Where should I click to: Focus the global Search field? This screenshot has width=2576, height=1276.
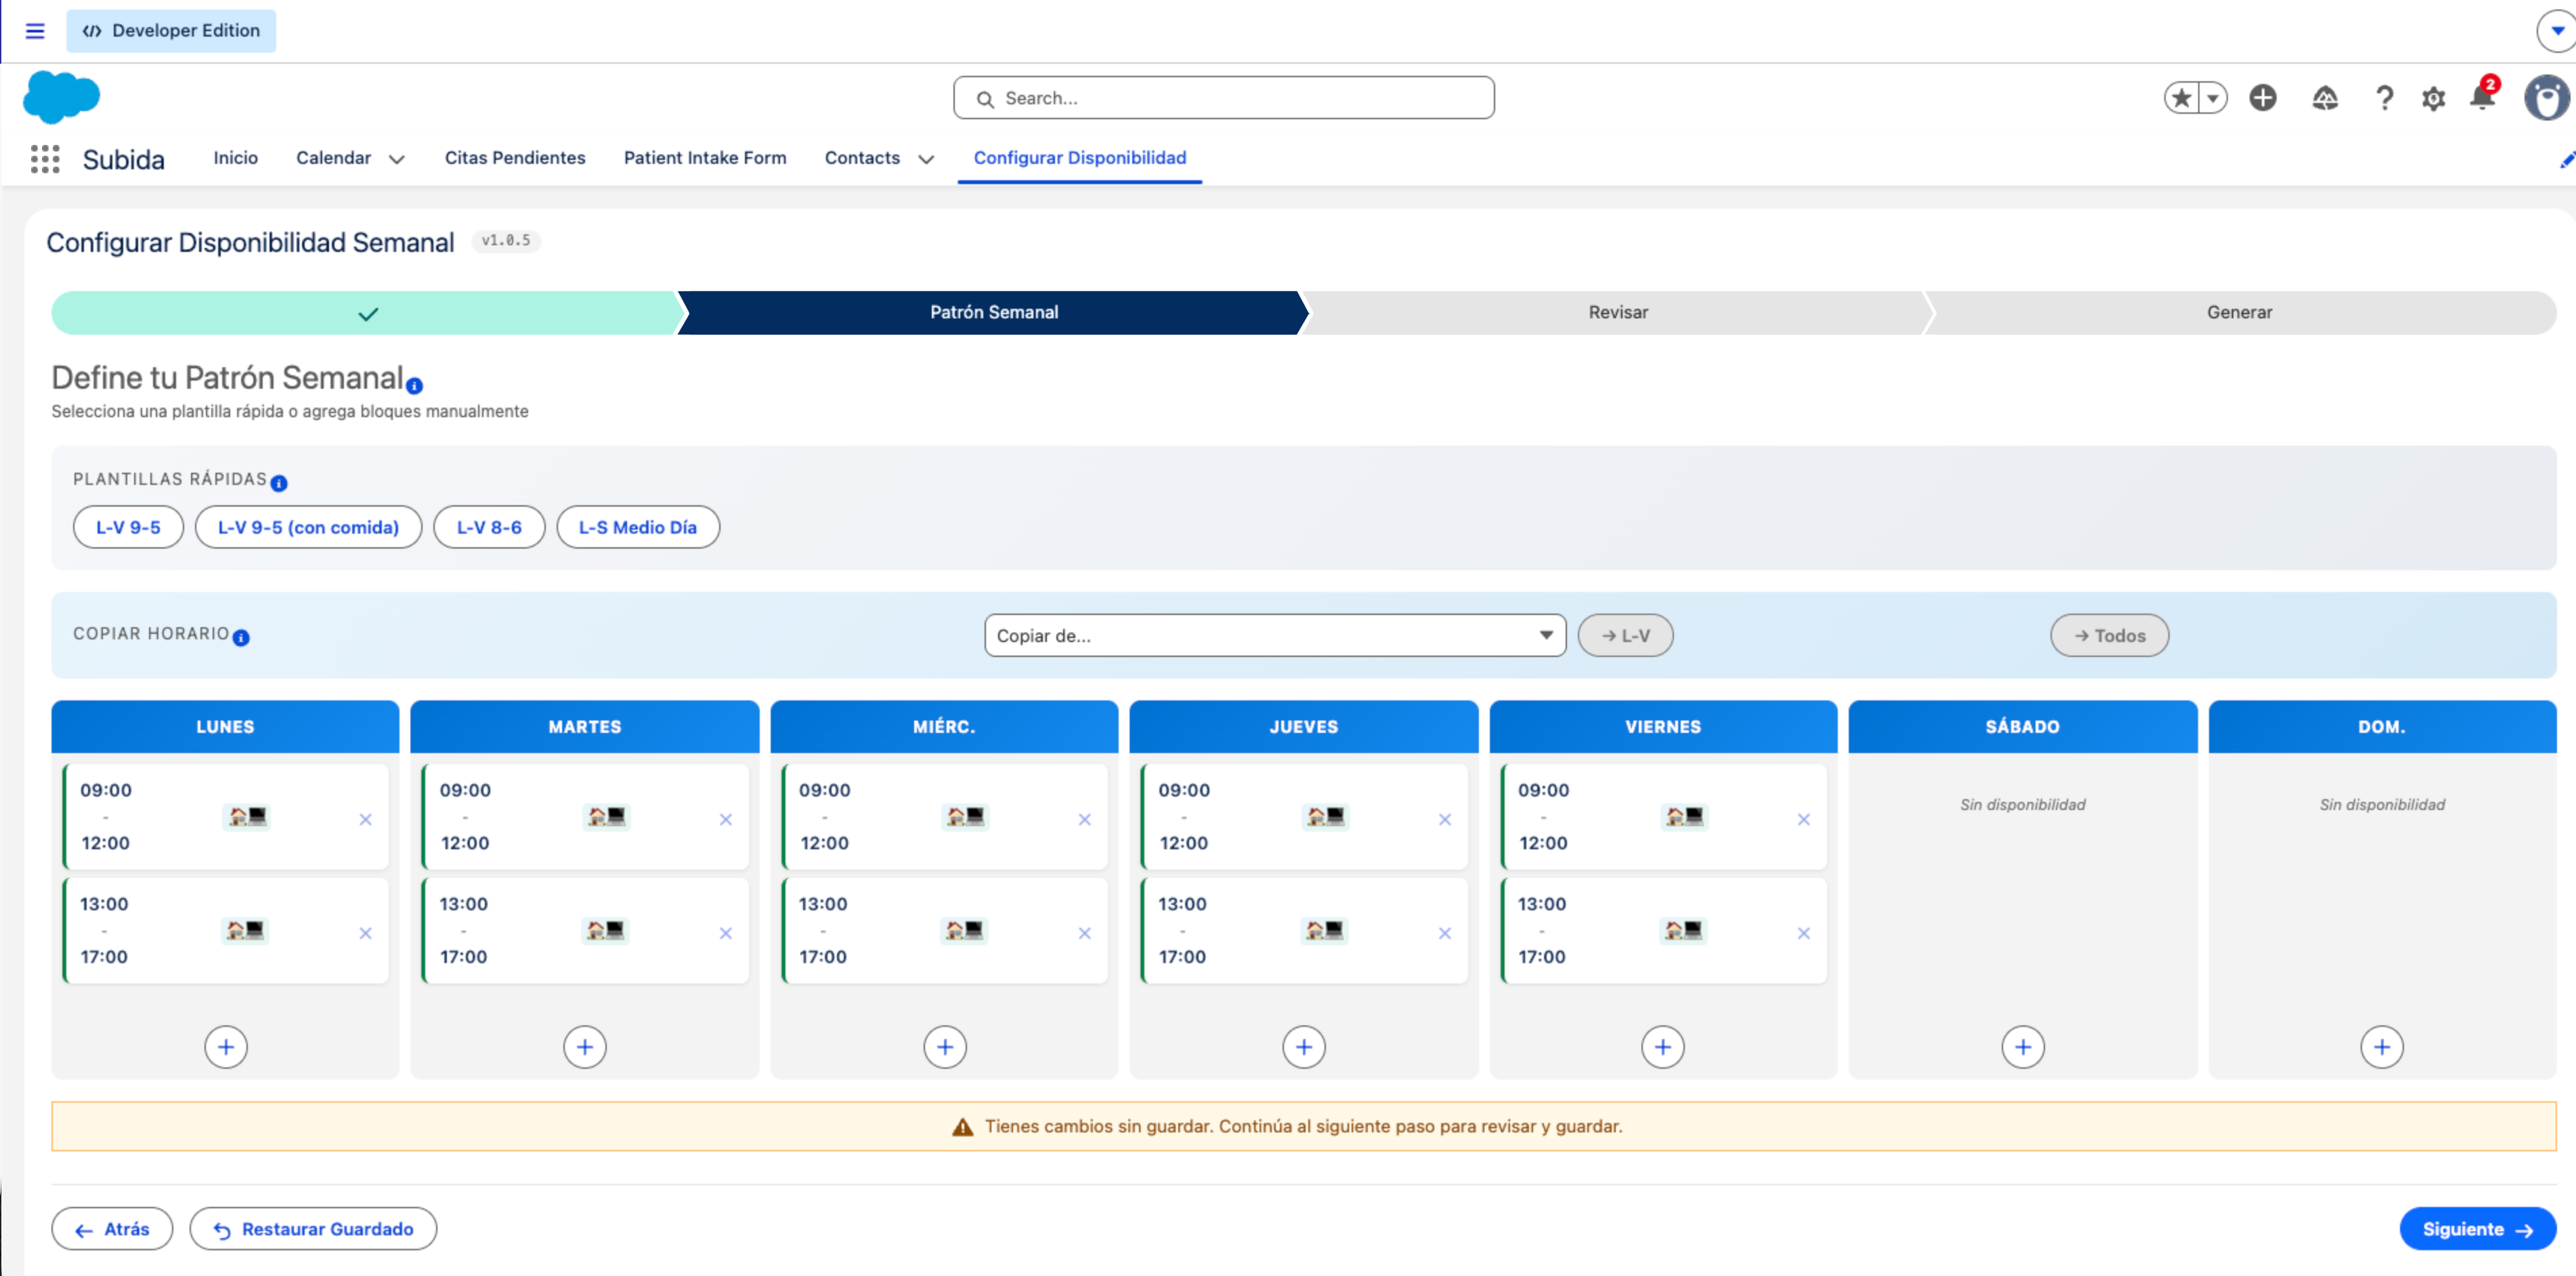pos(1224,98)
